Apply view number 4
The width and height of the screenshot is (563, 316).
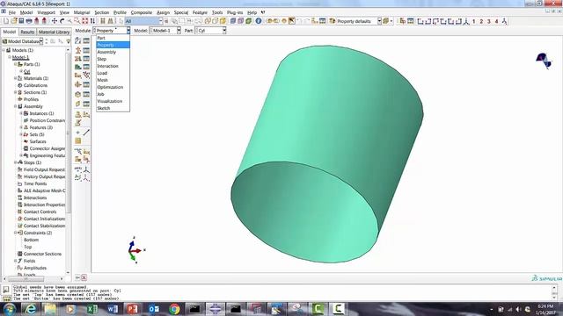496,21
